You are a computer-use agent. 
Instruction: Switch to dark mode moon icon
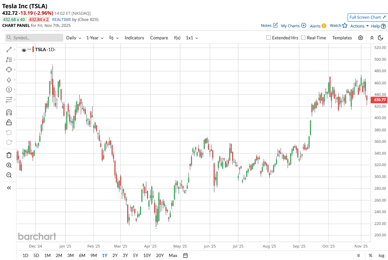(x=380, y=38)
